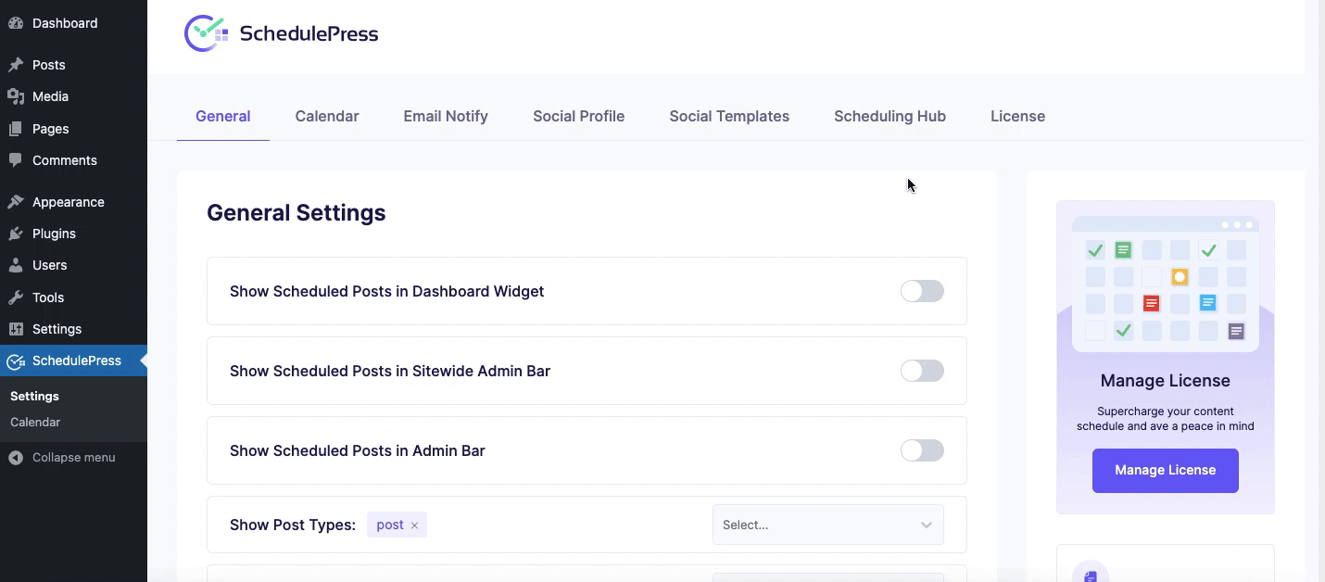This screenshot has height=582, width=1325.
Task: Click the Comments bubble icon
Action: (16, 160)
